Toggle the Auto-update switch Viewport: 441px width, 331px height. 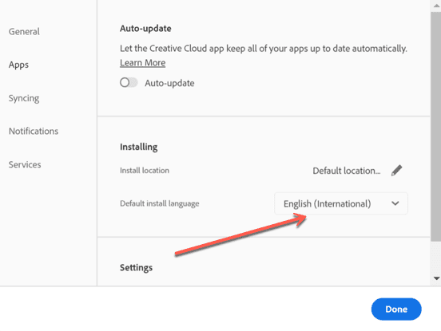click(x=129, y=82)
